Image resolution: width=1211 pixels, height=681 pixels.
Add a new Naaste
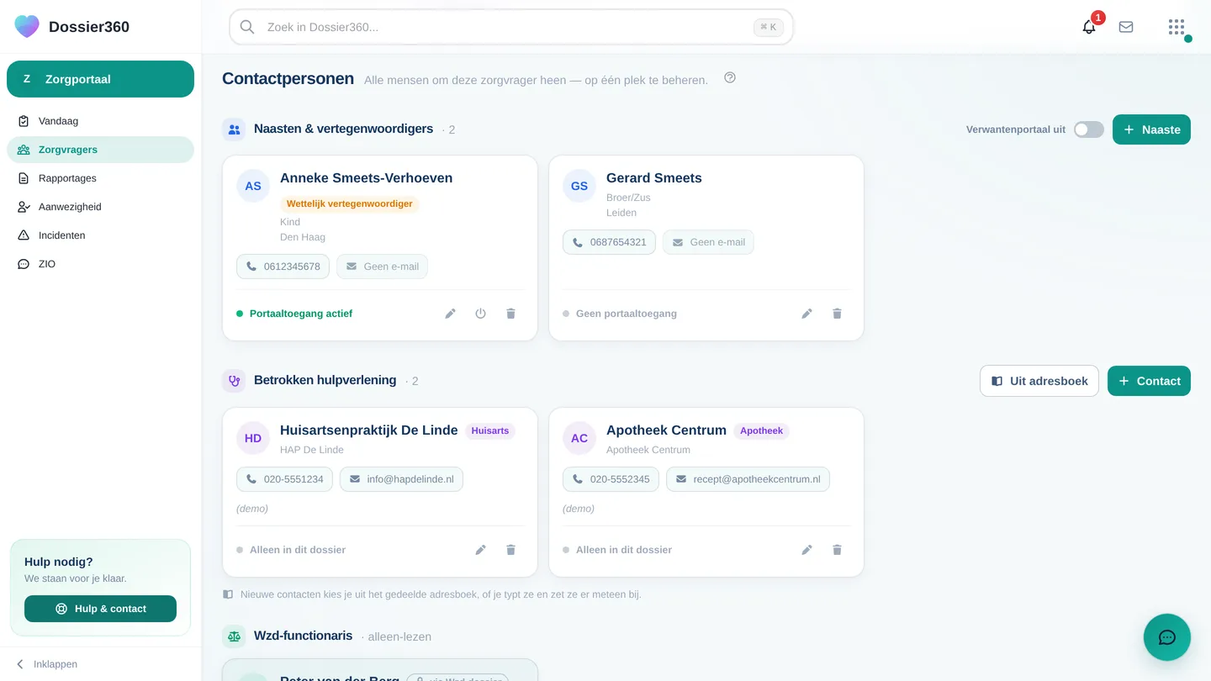pyautogui.click(x=1151, y=129)
